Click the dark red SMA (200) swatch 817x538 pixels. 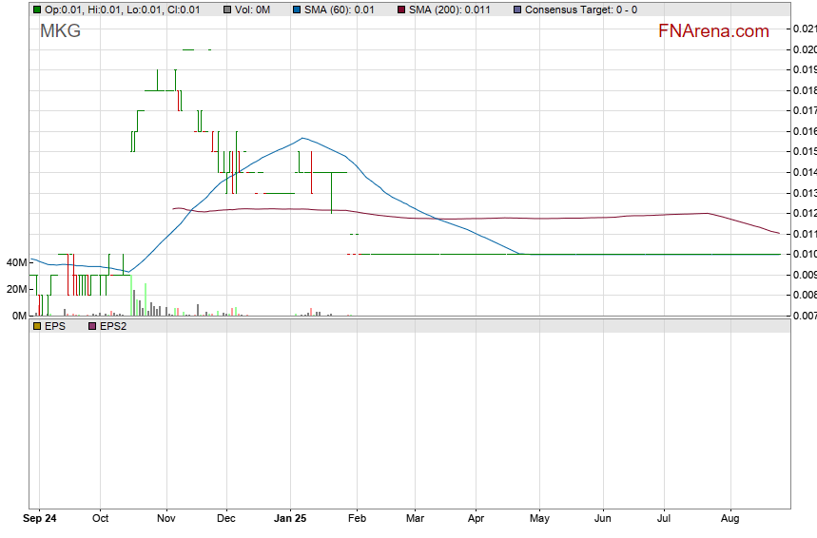click(x=400, y=10)
